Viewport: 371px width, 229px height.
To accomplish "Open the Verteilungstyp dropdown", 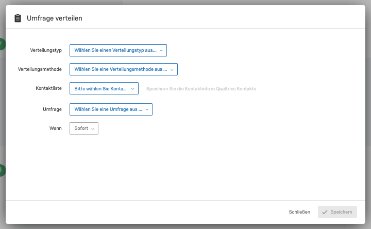I will [x=118, y=50].
